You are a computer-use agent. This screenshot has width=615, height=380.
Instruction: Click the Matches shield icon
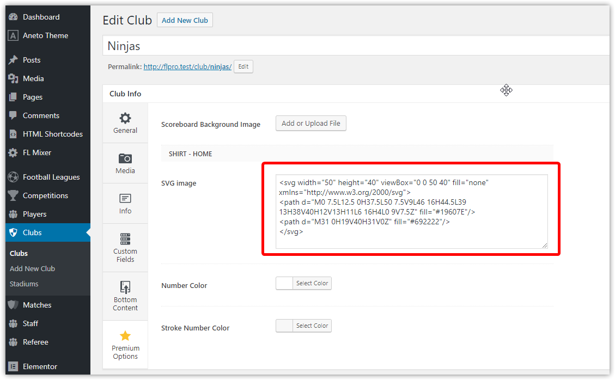[13, 305]
